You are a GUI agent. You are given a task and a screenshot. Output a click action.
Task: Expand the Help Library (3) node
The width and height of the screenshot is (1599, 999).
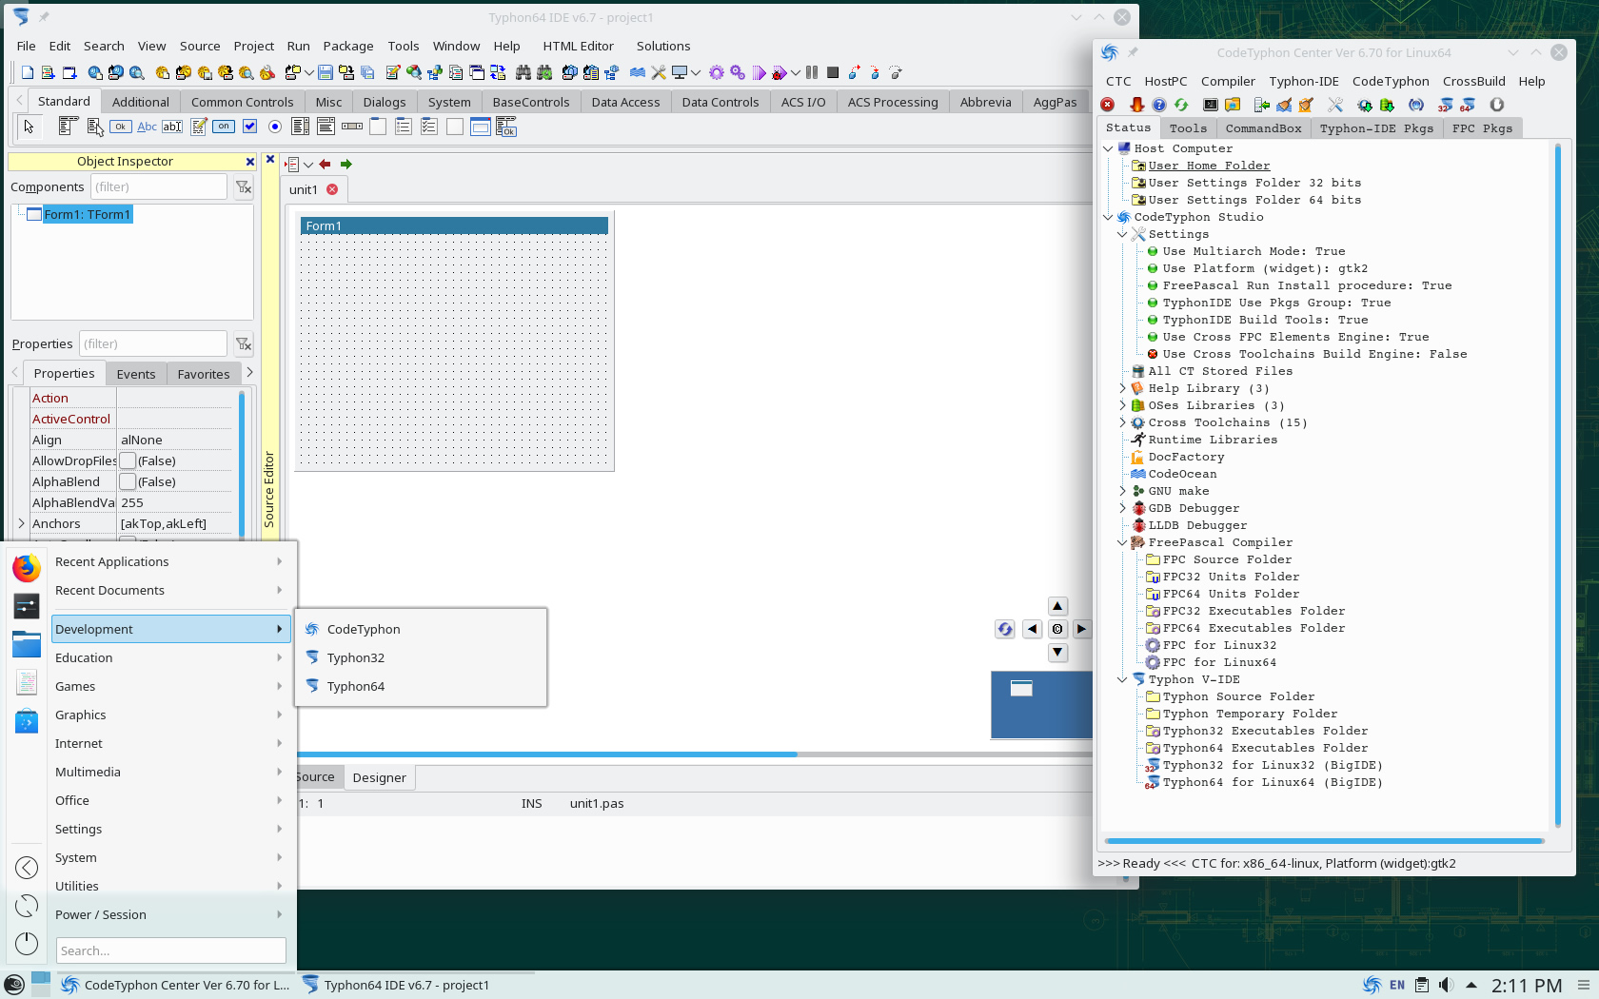1122,388
